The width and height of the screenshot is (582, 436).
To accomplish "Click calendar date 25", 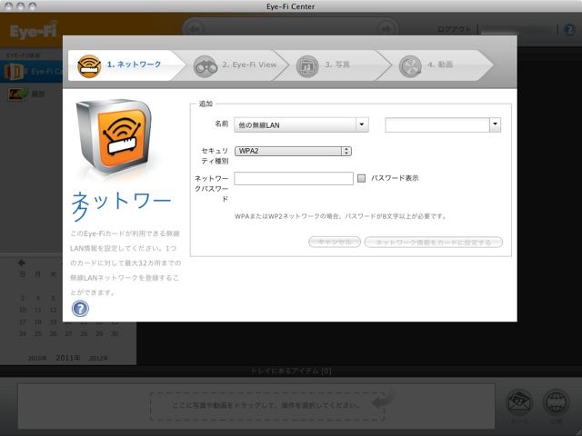I will click(x=38, y=333).
